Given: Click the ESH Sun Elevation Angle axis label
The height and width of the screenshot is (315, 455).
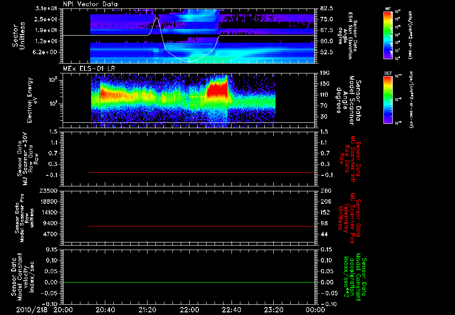Looking at the screenshot, I should pyautogui.click(x=347, y=36).
